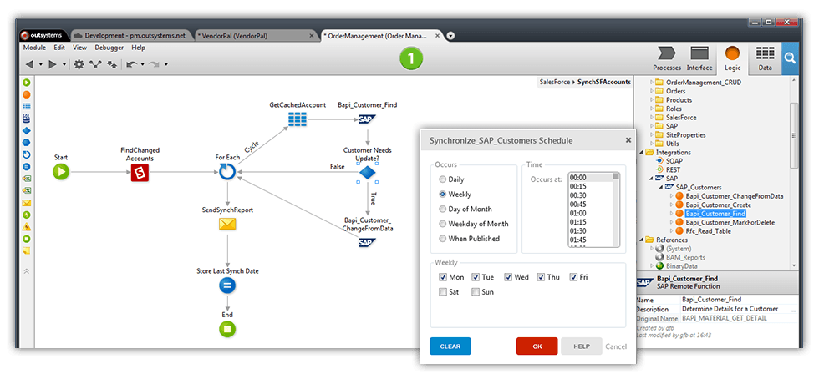The height and width of the screenshot is (389, 819).
Task: Click the navigate Forward arrow in the toolbar
Action: [x=53, y=64]
